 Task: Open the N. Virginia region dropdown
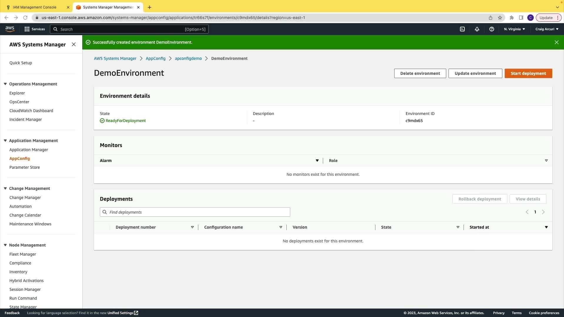(x=514, y=29)
